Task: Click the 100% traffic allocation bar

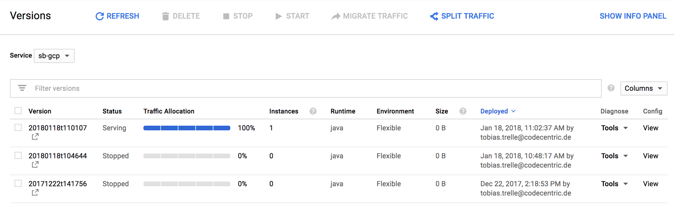Action: point(187,128)
